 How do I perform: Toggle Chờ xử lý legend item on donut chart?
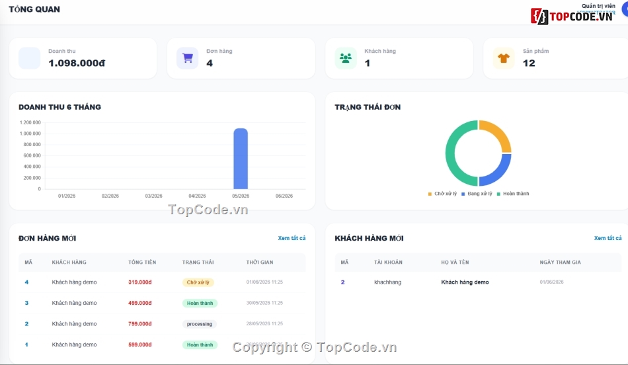(442, 194)
